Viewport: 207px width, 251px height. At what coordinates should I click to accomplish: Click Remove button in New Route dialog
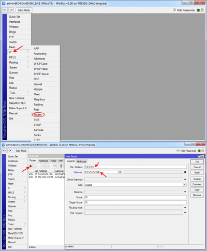[x=197, y=195]
